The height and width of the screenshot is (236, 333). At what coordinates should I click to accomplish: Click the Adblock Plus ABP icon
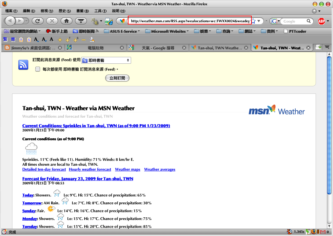tap(322, 21)
